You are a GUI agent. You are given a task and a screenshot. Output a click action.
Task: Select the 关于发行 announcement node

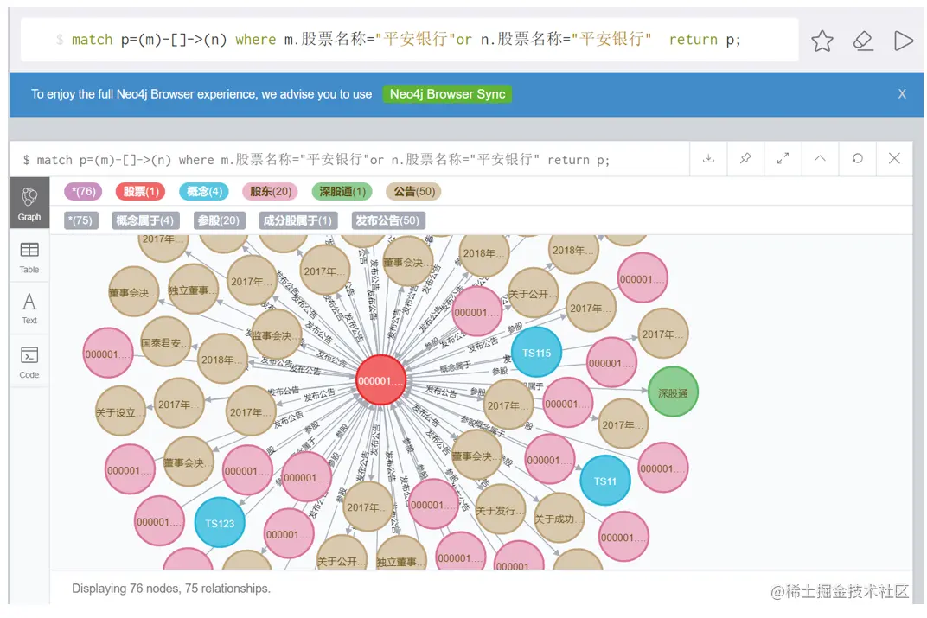[x=500, y=509]
